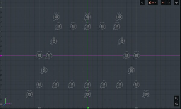
Task: Select the SL2 speaker on magenta axis
Action: coord(49,56)
